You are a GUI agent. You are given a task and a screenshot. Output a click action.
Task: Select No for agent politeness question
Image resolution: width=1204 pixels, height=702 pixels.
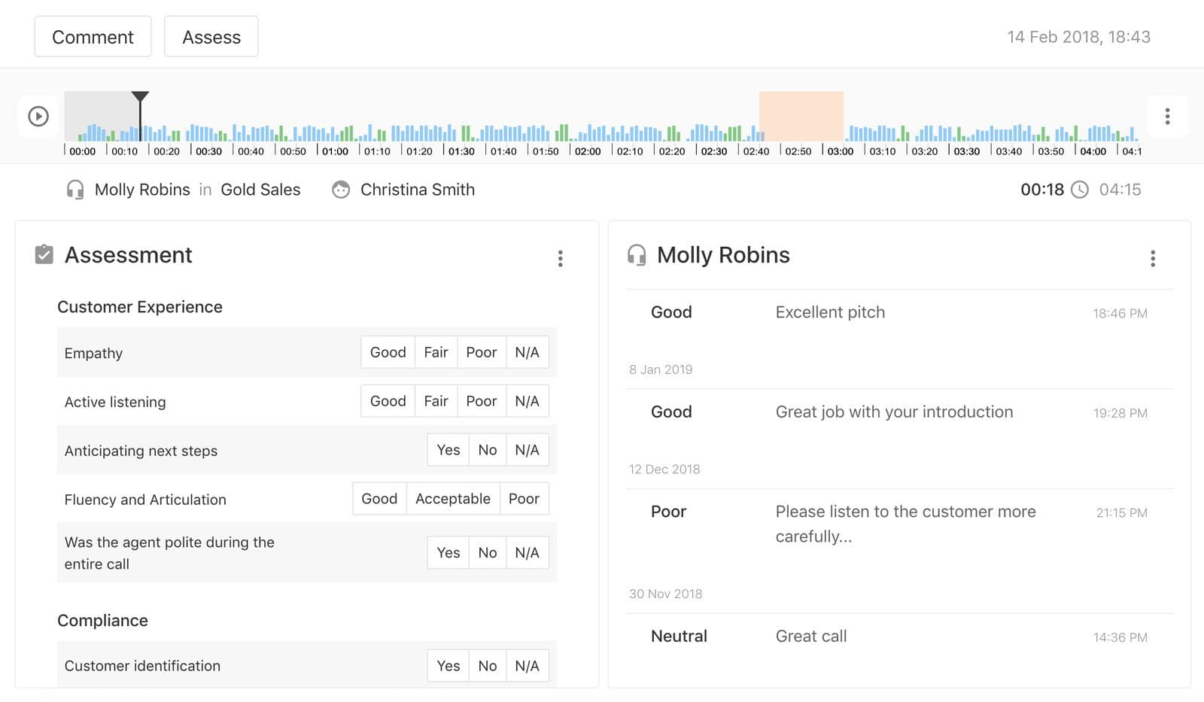487,552
